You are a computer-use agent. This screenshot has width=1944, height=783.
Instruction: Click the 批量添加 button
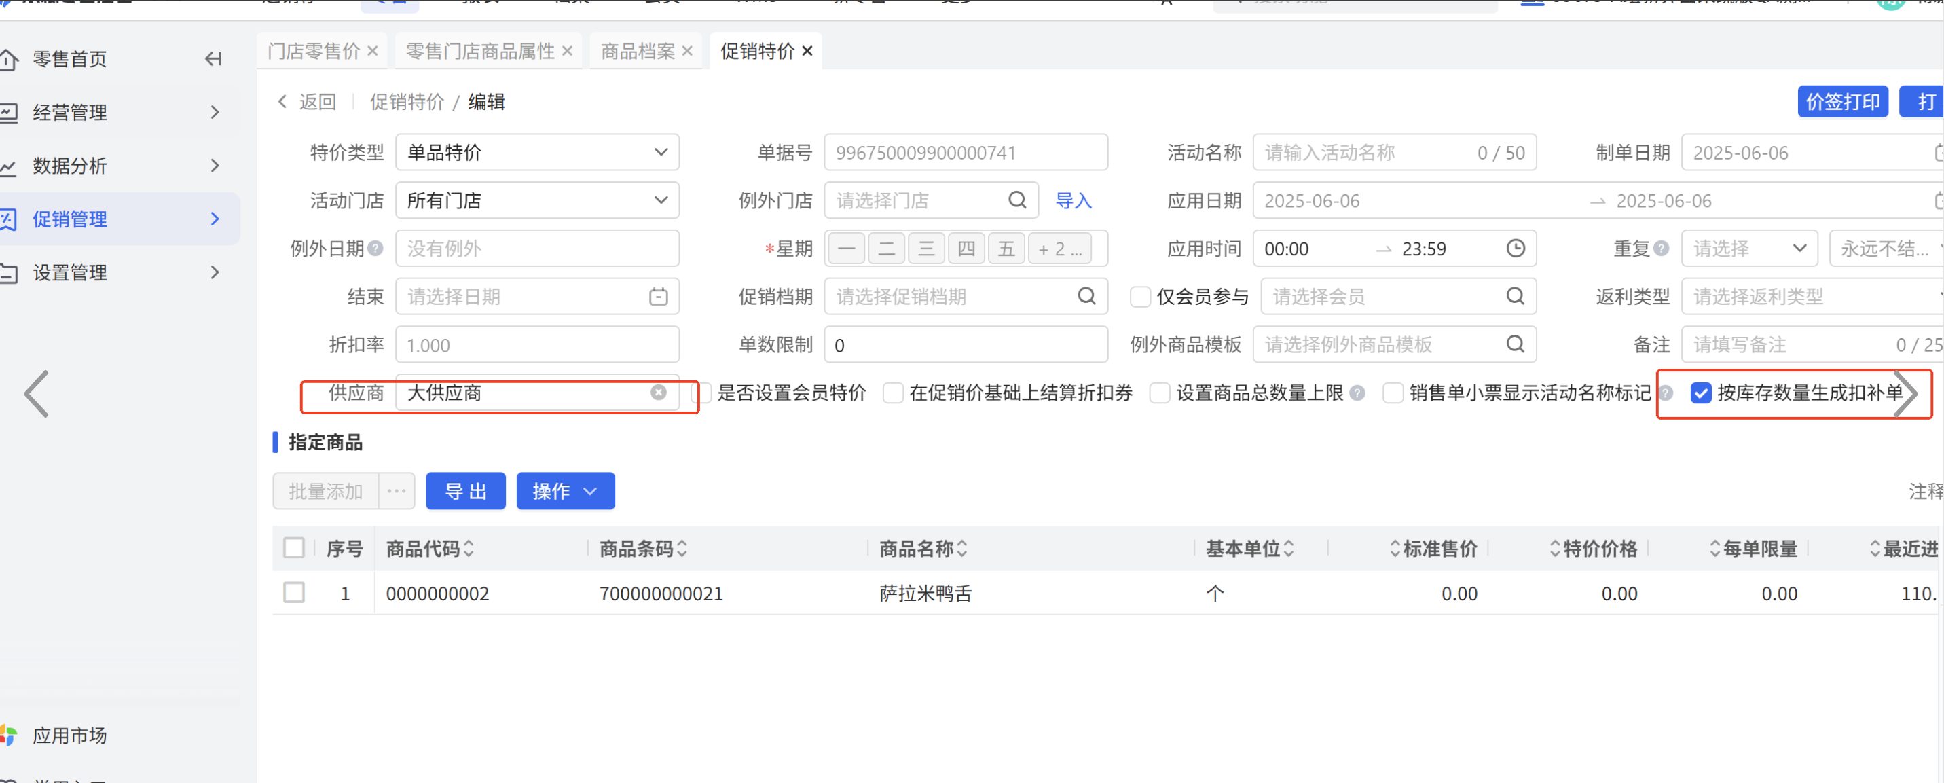(325, 492)
